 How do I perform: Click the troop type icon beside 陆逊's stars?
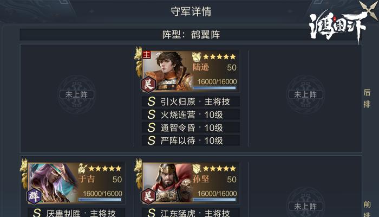click(197, 57)
